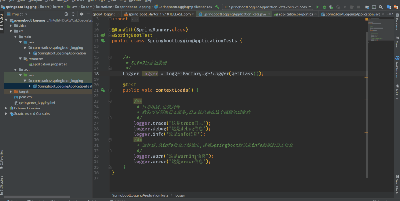Expand the .idea folder
Image resolution: width=400 pixels, height=201 pixels.
(x=11, y=26)
